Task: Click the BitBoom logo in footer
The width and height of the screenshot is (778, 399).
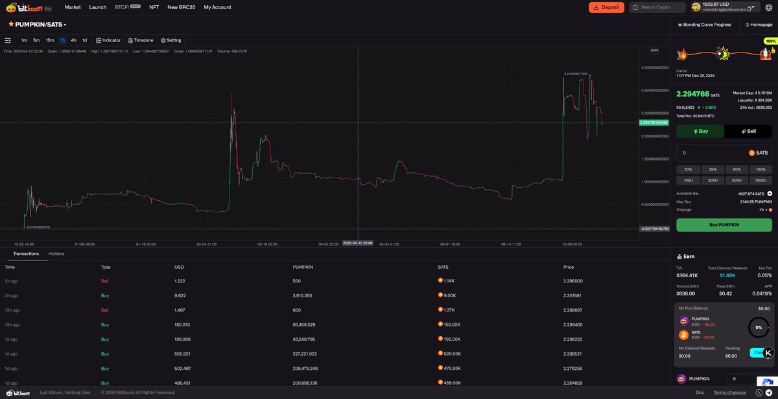Action: (18, 393)
